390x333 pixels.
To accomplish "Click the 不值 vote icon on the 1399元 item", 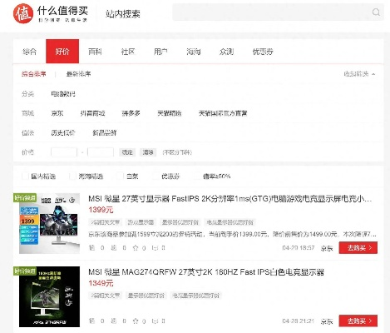I will coord(114,247).
